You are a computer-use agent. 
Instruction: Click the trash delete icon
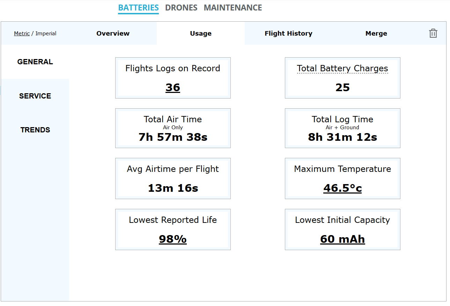click(433, 33)
